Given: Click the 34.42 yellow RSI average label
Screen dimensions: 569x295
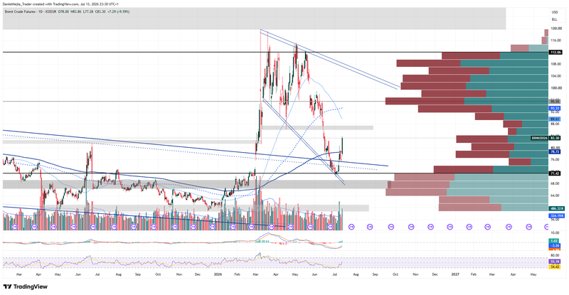Looking at the screenshot, I should 554,267.
